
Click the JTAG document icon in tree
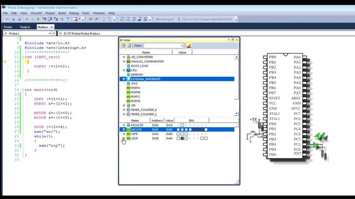[x=128, y=83]
